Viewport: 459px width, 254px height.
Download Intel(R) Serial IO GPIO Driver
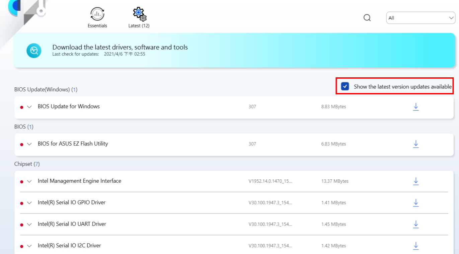pos(416,202)
